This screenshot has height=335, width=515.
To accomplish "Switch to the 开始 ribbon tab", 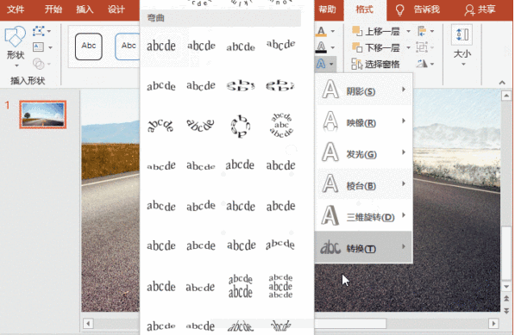I will pos(53,9).
